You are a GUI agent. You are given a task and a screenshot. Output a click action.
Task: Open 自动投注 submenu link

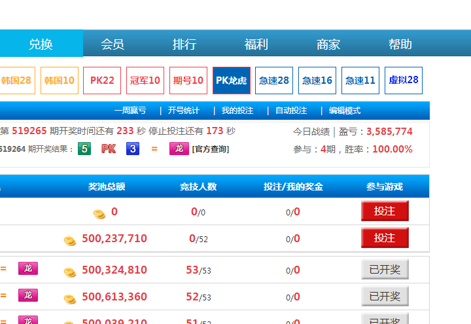[x=291, y=111]
